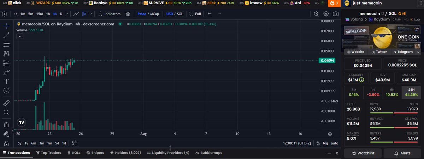Open the memecoin Twitter link
The height and width of the screenshot is (159, 424).
pyautogui.click(x=379, y=52)
